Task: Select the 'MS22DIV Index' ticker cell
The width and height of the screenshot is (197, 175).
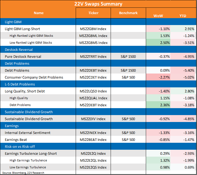Action: 93,119
